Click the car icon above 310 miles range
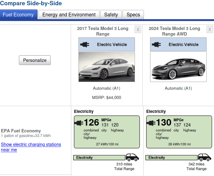Image resolution: width=214 pixels, height=176 pixels. pyautogui.click(x=132, y=157)
